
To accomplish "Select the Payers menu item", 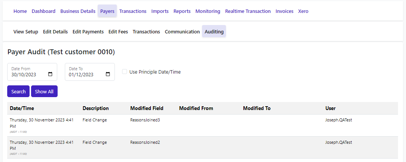I will point(107,11).
